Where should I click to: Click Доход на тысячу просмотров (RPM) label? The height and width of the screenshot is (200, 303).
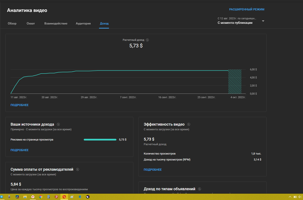[x=167, y=160]
